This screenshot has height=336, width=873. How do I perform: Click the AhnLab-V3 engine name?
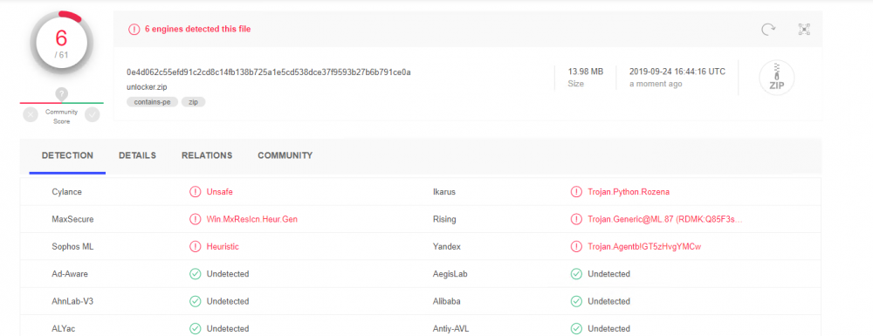tap(72, 301)
